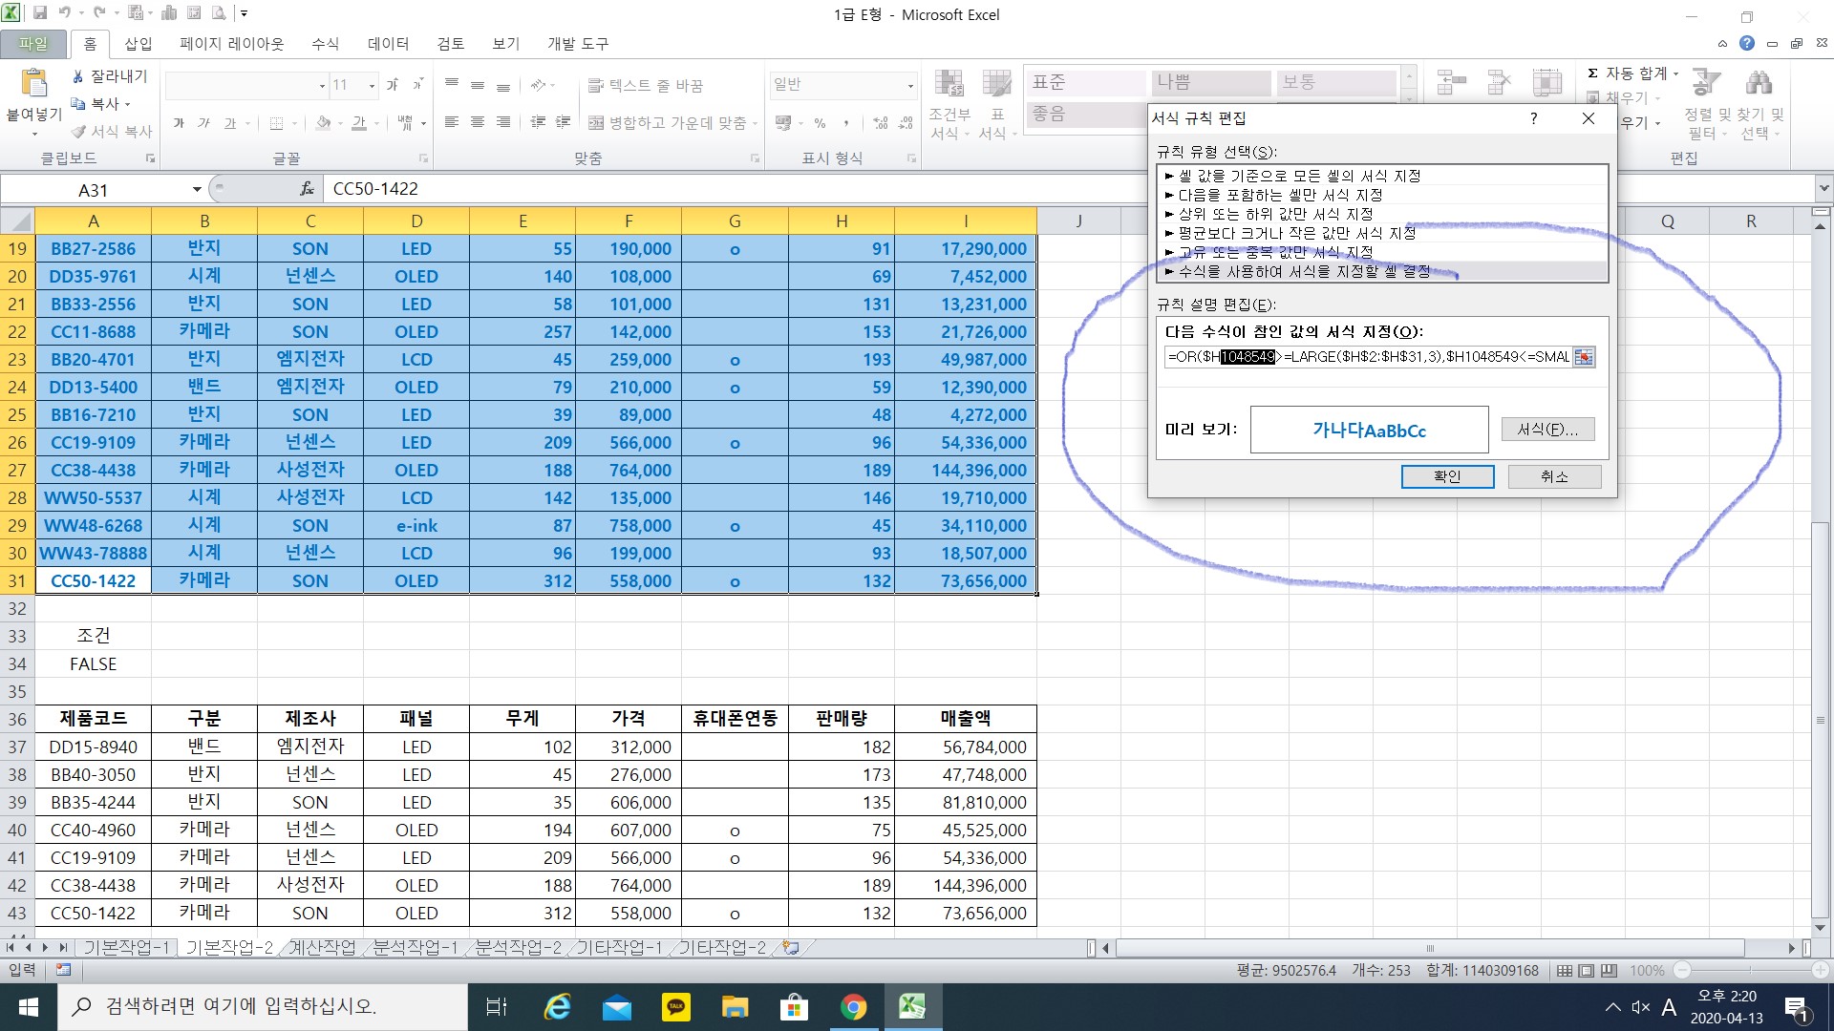Click the fill color paint bucket
This screenshot has height=1031, width=1834.
point(323,123)
